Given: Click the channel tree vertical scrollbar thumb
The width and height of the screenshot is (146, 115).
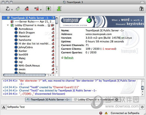Looking at the screenshot, I should click(57, 21).
